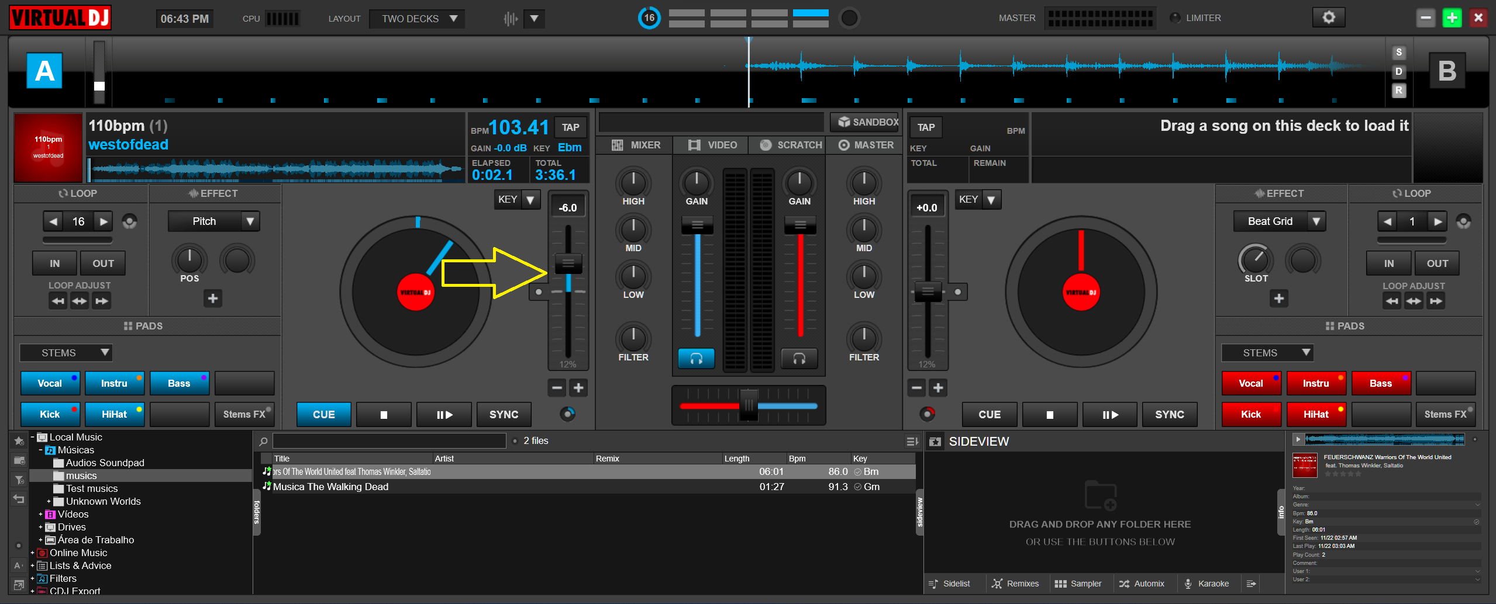Toggle the Kick stem pad on deck A
Viewport: 1496px width, 604px height.
tap(50, 414)
